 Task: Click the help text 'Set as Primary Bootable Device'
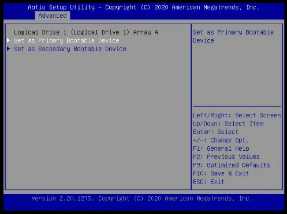(x=233, y=36)
